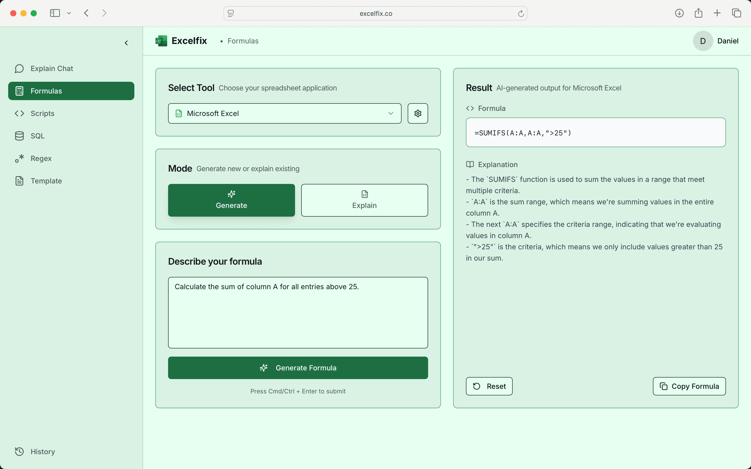Open History in sidebar
This screenshot has height=469, width=751.
click(71, 451)
